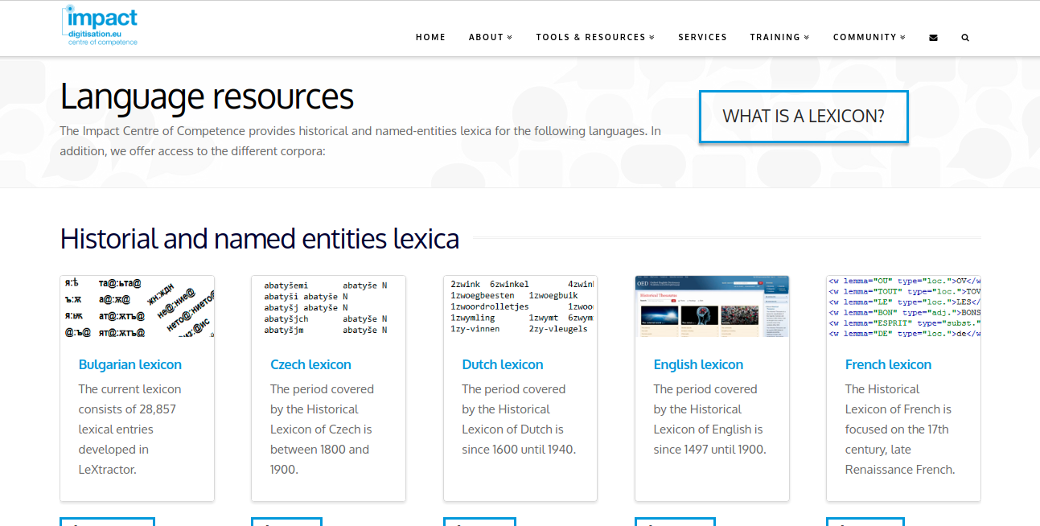Open the Bulgarian lexicon title link
This screenshot has height=526, width=1040.
(x=130, y=364)
